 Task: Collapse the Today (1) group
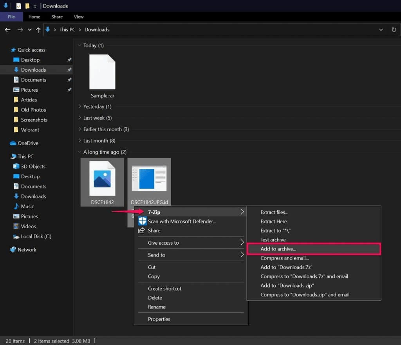coord(79,45)
